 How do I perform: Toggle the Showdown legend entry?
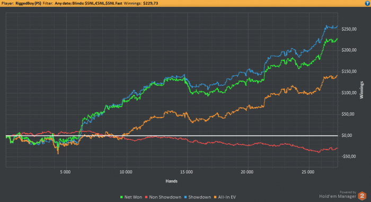coord(198,197)
